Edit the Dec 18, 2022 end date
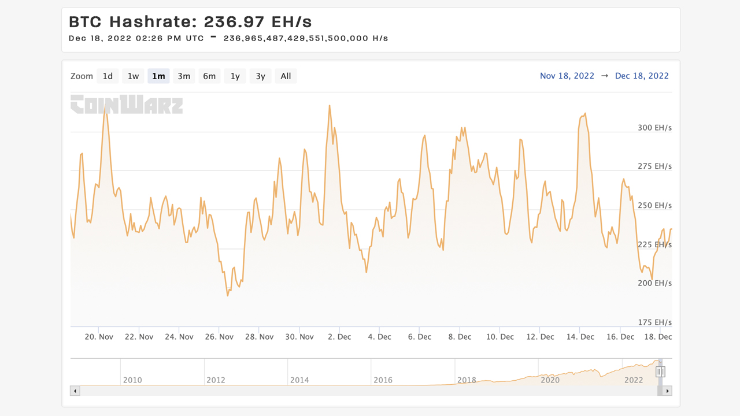The width and height of the screenshot is (740, 416). click(x=642, y=76)
